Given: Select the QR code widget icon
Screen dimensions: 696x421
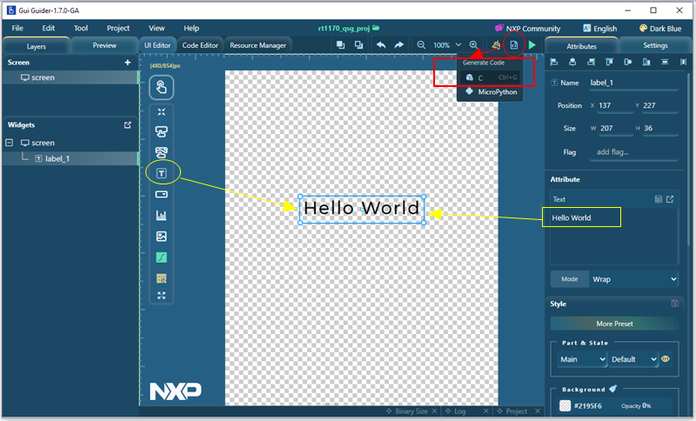Looking at the screenshot, I should pyautogui.click(x=161, y=278).
